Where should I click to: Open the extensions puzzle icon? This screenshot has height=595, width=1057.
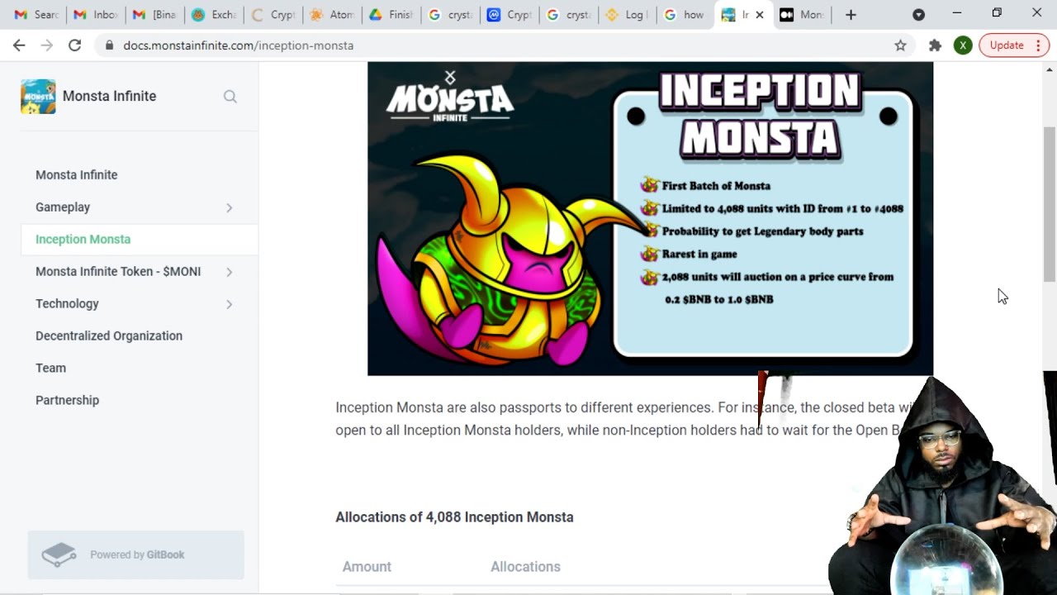pyautogui.click(x=935, y=45)
